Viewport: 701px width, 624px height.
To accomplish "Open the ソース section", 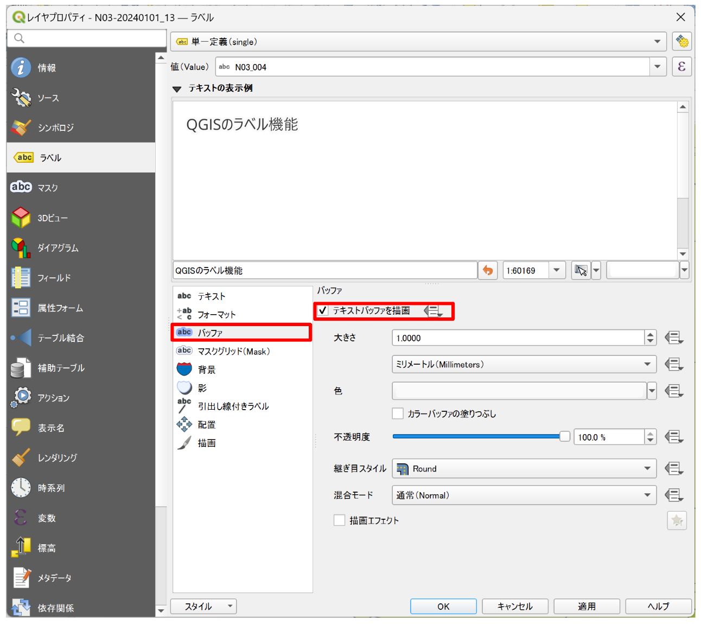I will 81,98.
